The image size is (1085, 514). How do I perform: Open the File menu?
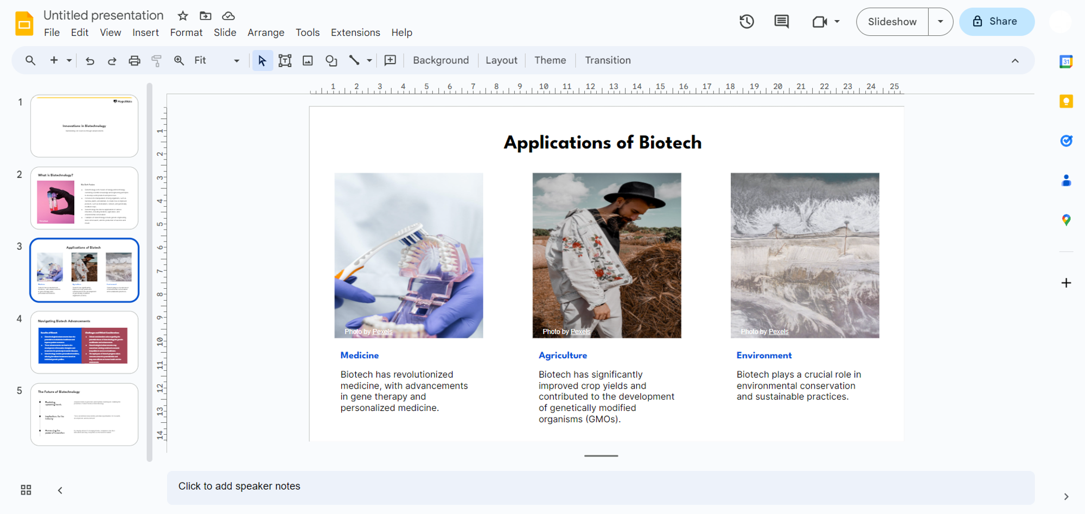(x=52, y=33)
